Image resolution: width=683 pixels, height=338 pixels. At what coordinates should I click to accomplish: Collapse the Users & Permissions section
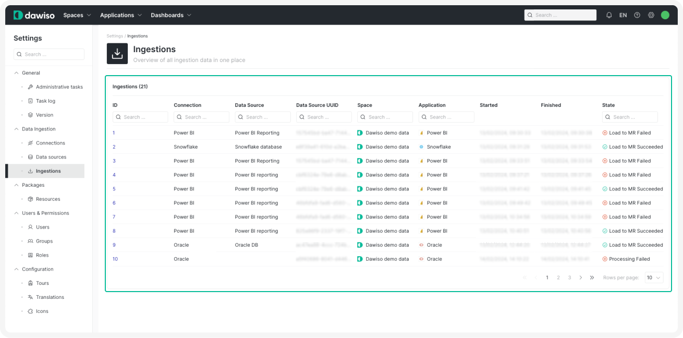pyautogui.click(x=16, y=213)
